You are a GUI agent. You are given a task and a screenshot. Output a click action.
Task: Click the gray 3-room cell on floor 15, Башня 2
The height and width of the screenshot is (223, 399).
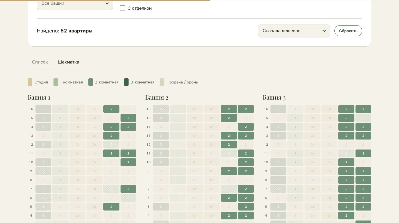coord(161,118)
